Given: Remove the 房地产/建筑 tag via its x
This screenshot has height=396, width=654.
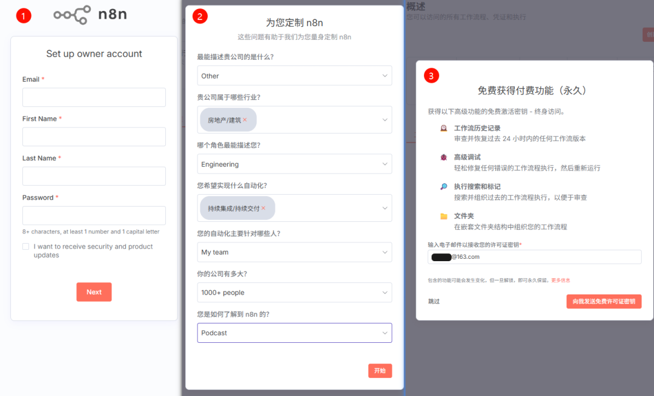Looking at the screenshot, I should [x=245, y=120].
